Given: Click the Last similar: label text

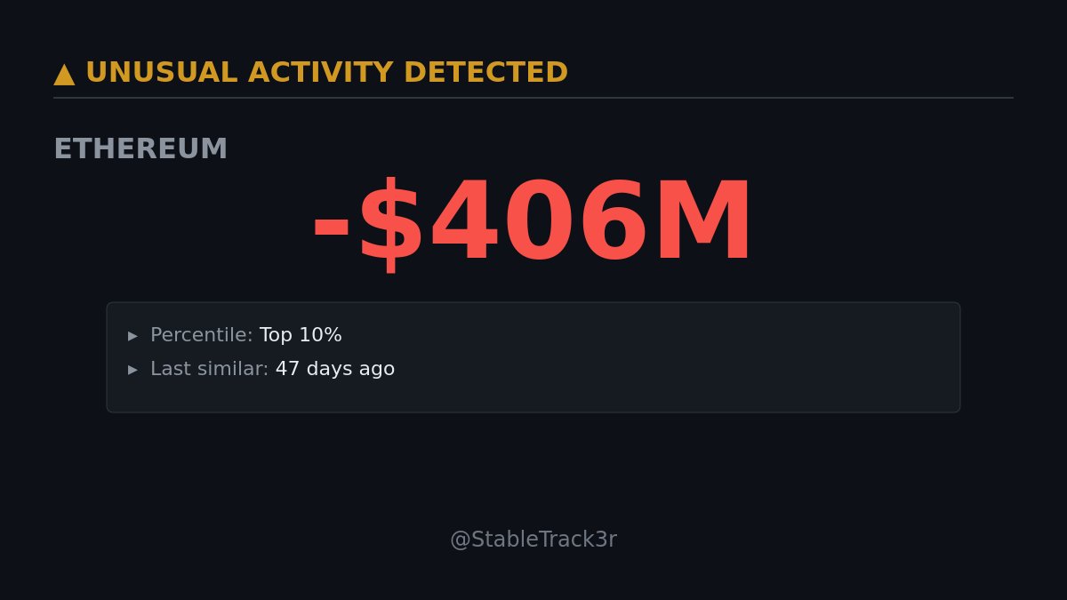Looking at the screenshot, I should 209,369.
